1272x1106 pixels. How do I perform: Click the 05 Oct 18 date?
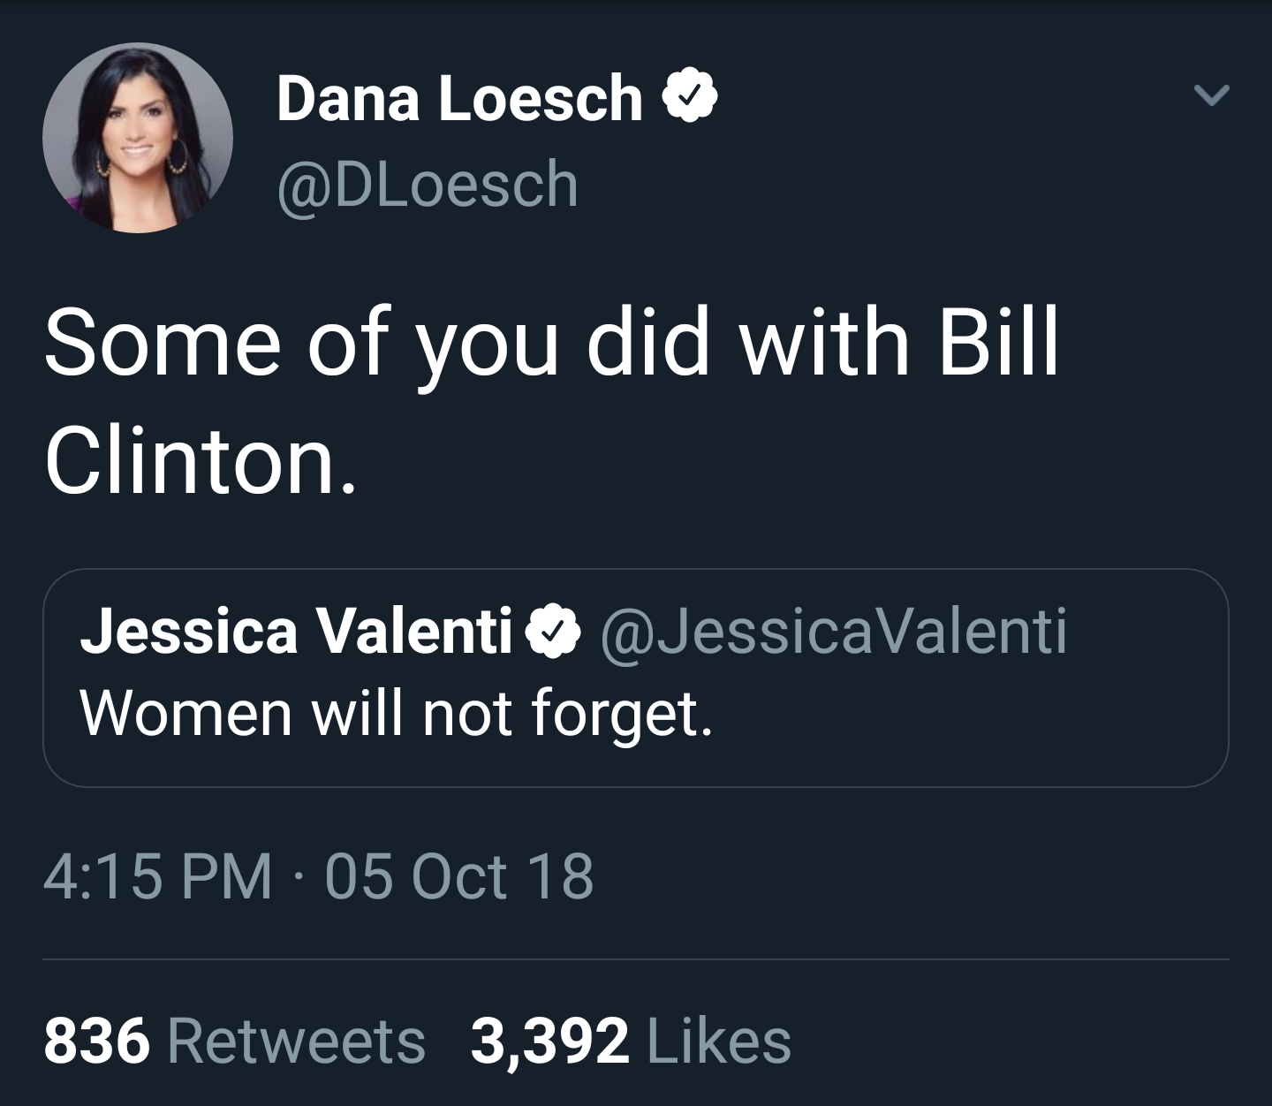[x=459, y=876]
